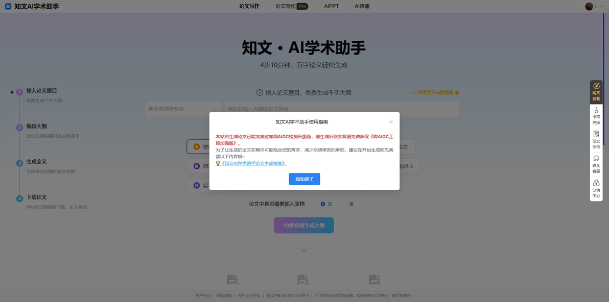Click the 切换至Pro超级版 link
Image resolution: width=609 pixels, height=302 pixels.
[x=435, y=93]
